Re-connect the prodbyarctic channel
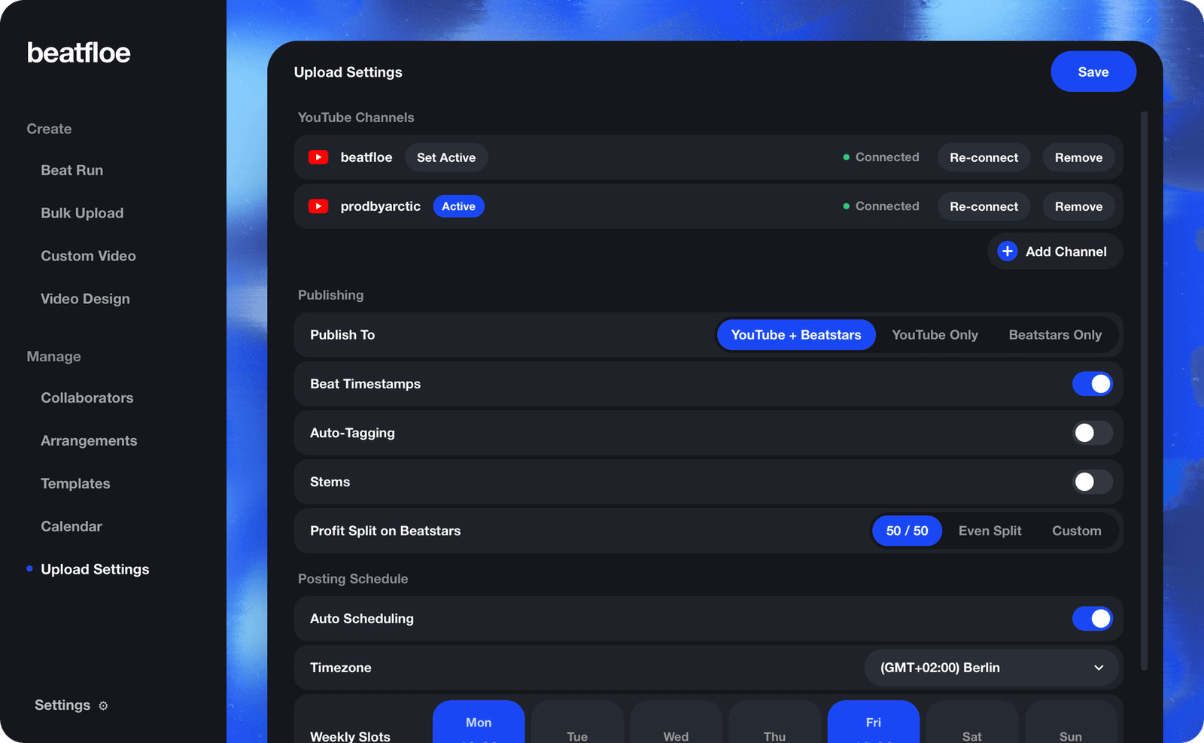This screenshot has width=1204, height=743. 984,206
